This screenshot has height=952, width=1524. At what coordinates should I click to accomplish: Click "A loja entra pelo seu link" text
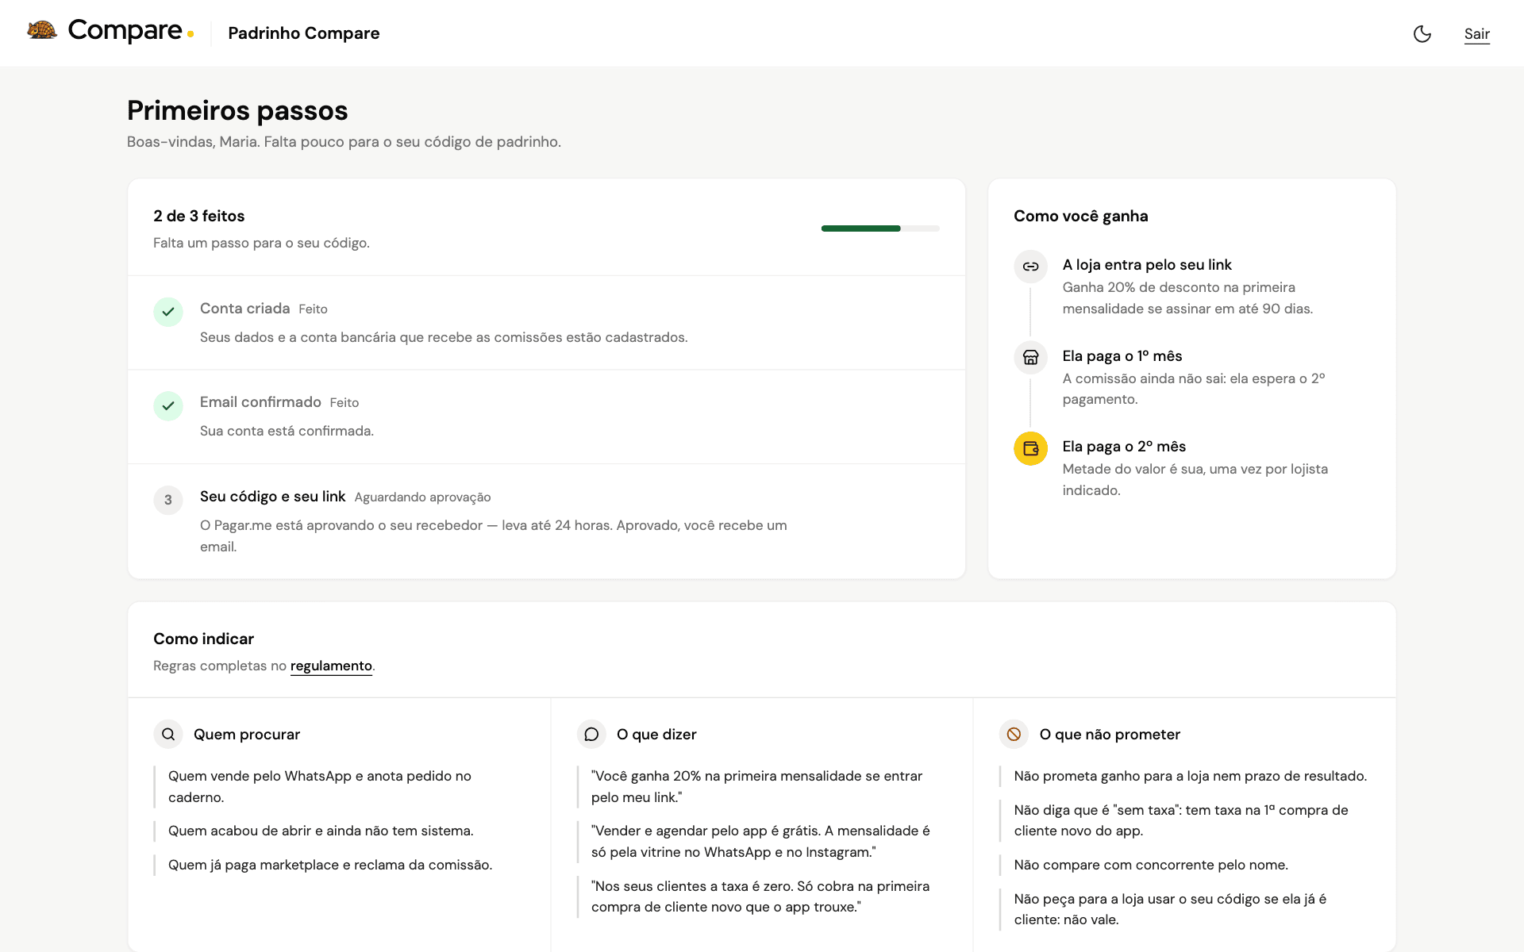(1147, 265)
